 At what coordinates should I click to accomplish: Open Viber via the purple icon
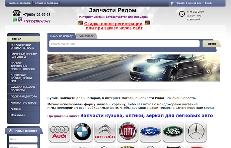pos(20,19)
